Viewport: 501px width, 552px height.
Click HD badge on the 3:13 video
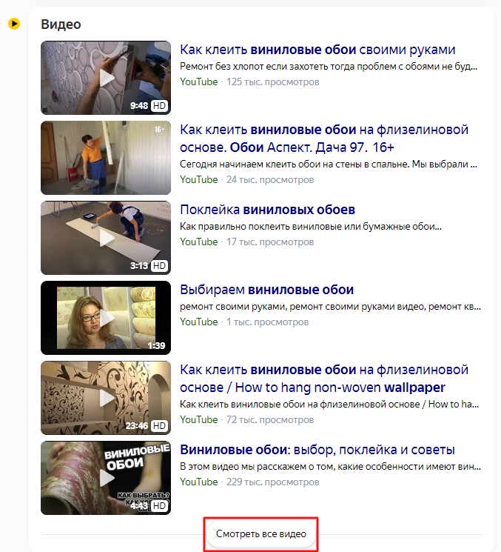pos(159,266)
